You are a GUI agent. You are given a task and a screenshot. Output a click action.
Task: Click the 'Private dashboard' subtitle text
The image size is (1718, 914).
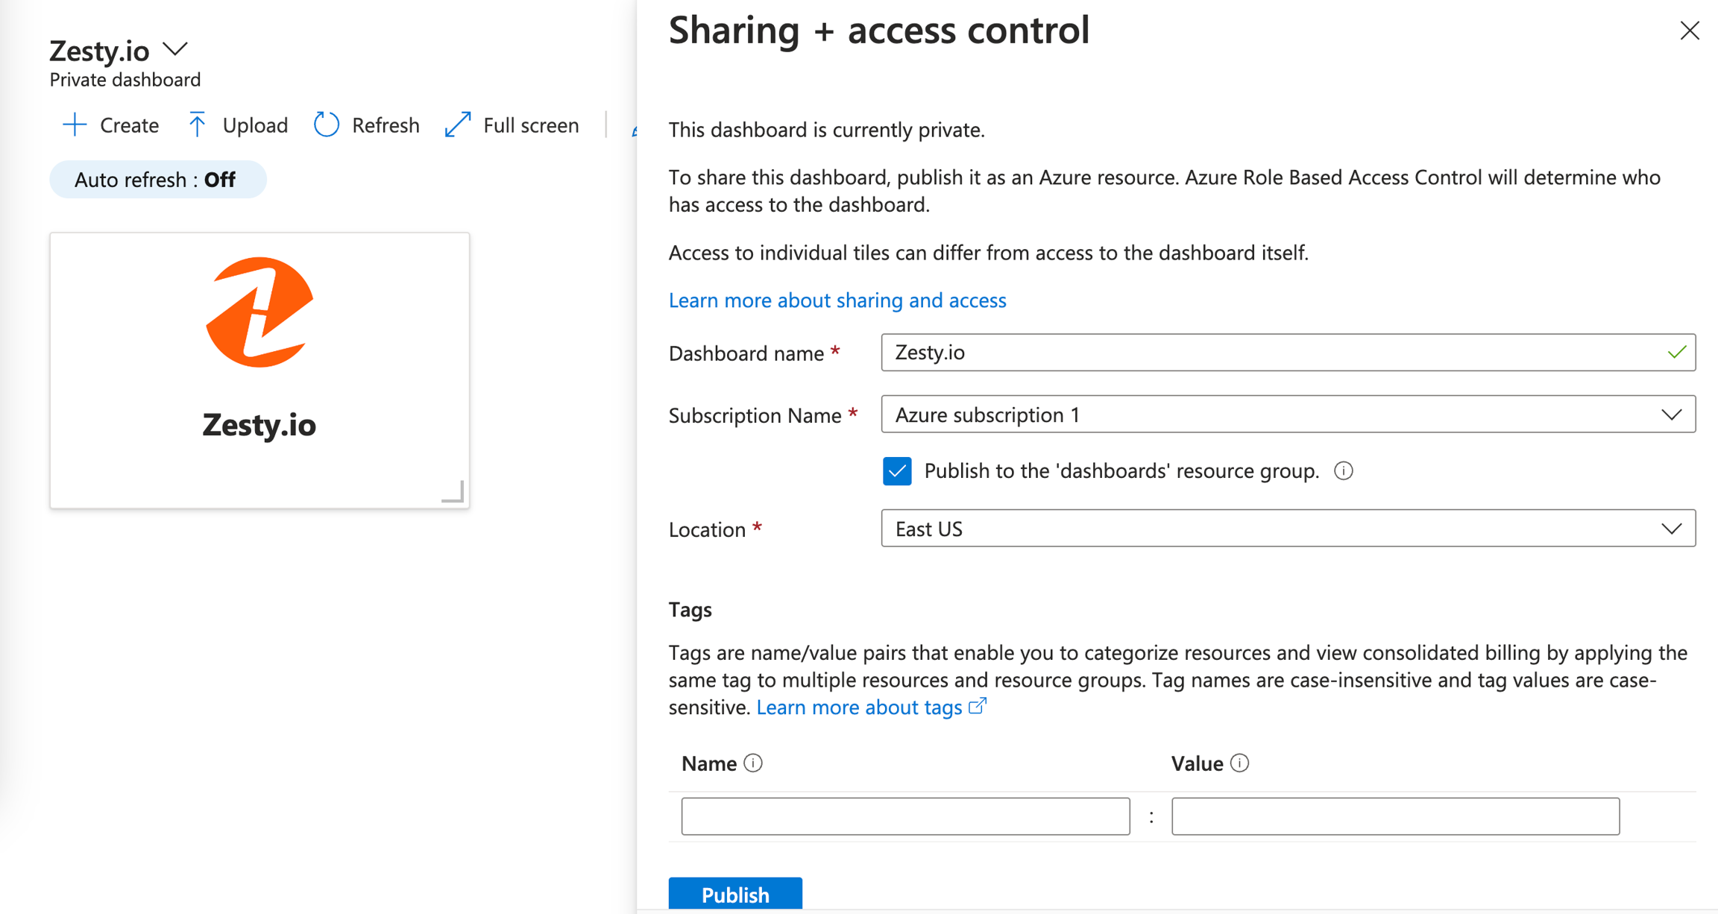click(x=125, y=80)
